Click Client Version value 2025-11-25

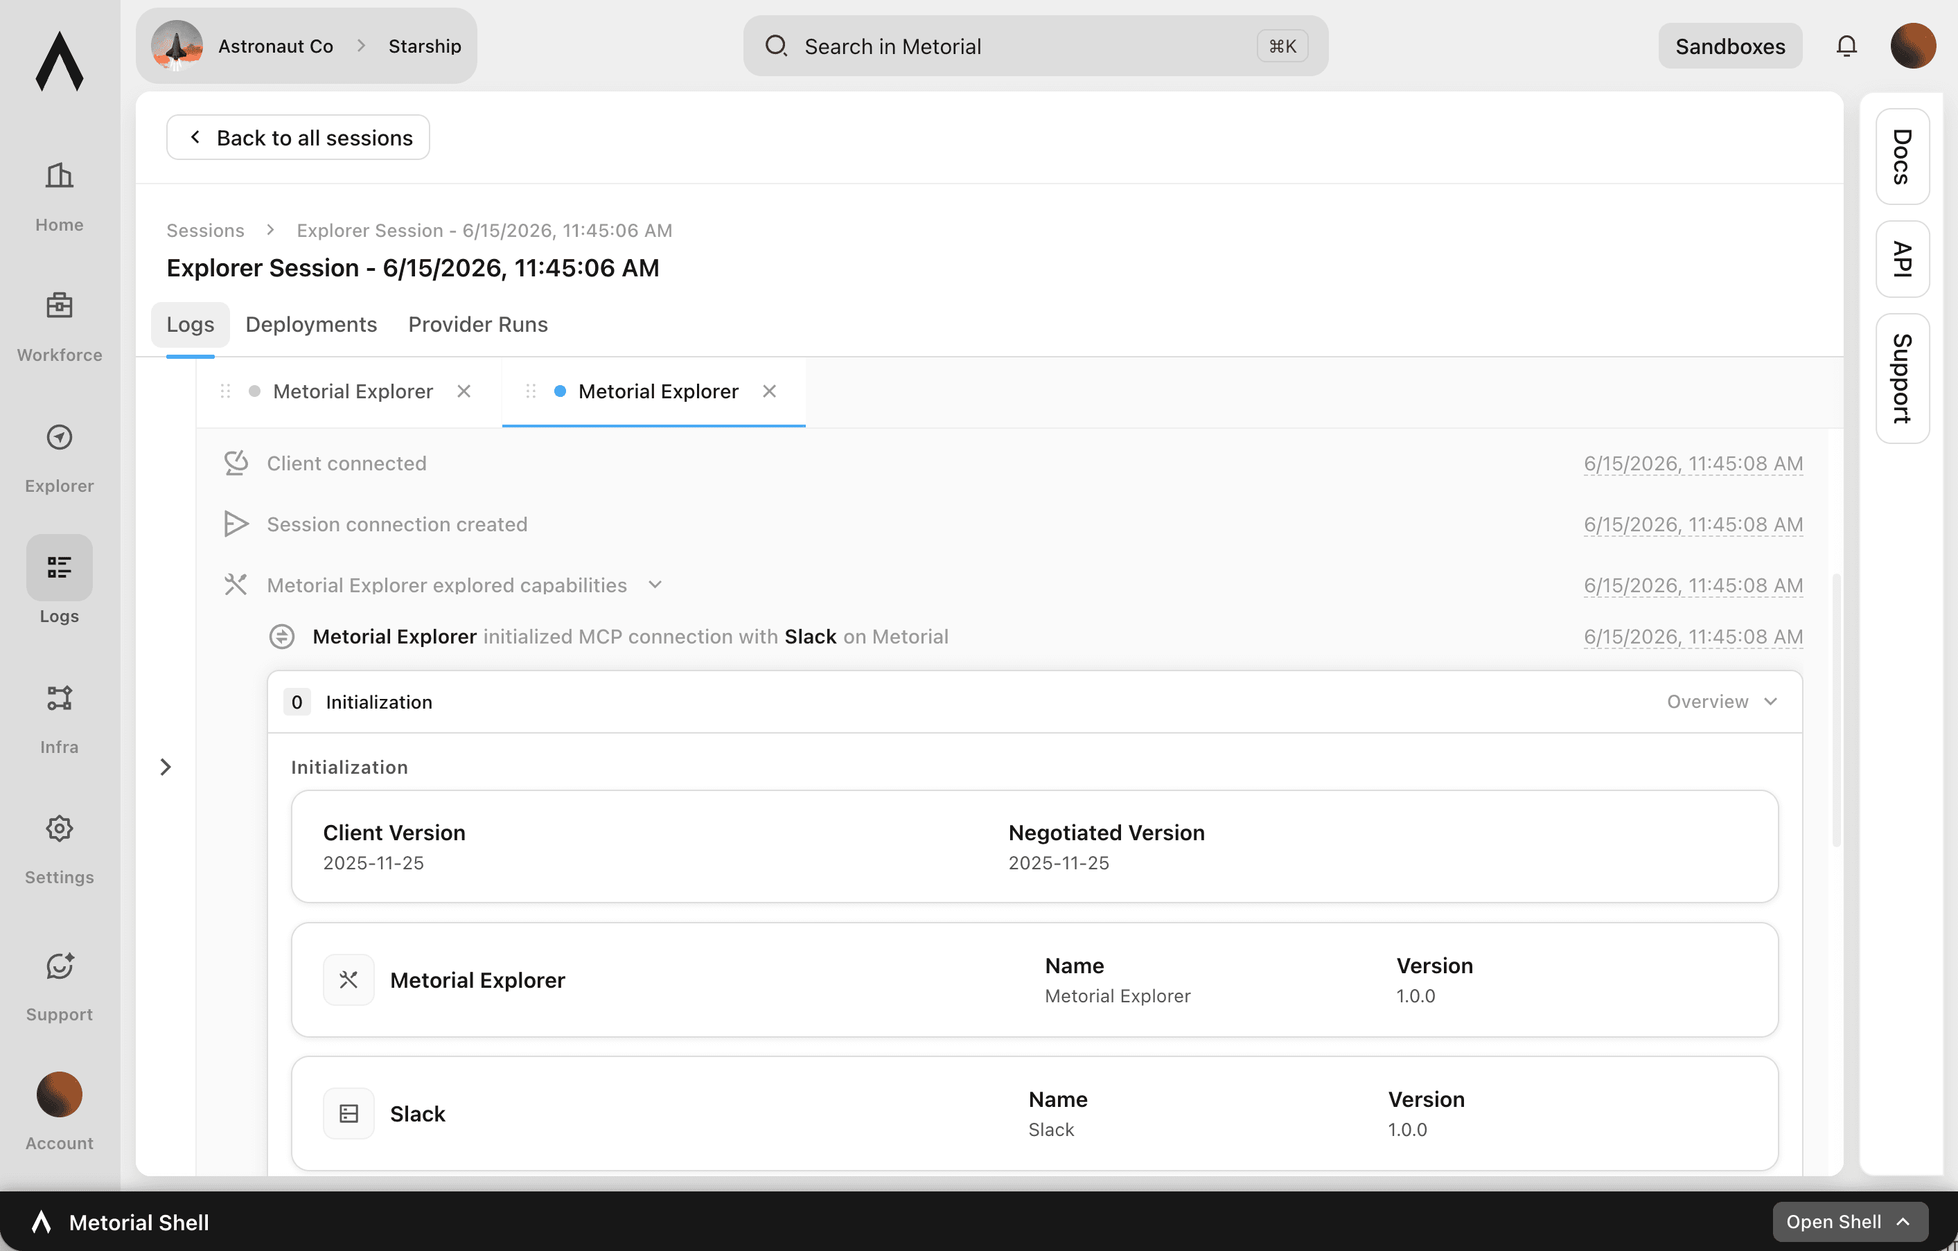pyautogui.click(x=373, y=862)
